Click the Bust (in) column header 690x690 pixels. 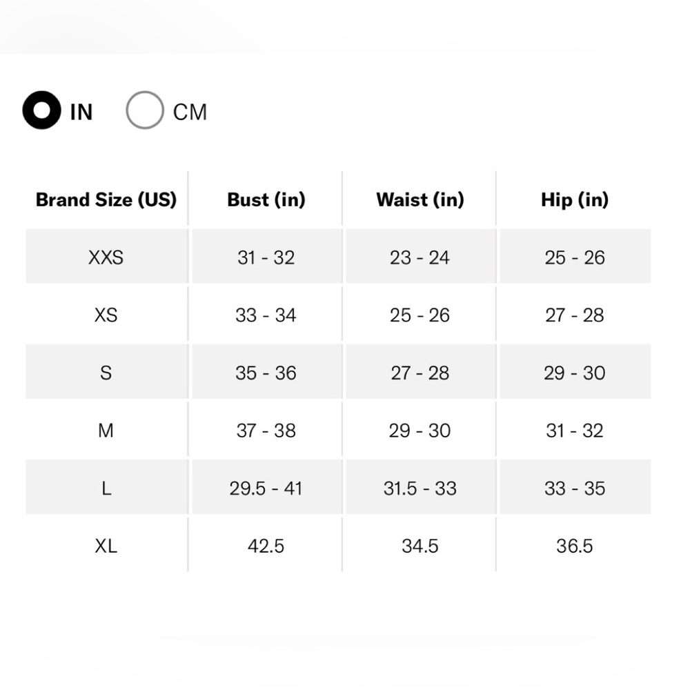[266, 200]
